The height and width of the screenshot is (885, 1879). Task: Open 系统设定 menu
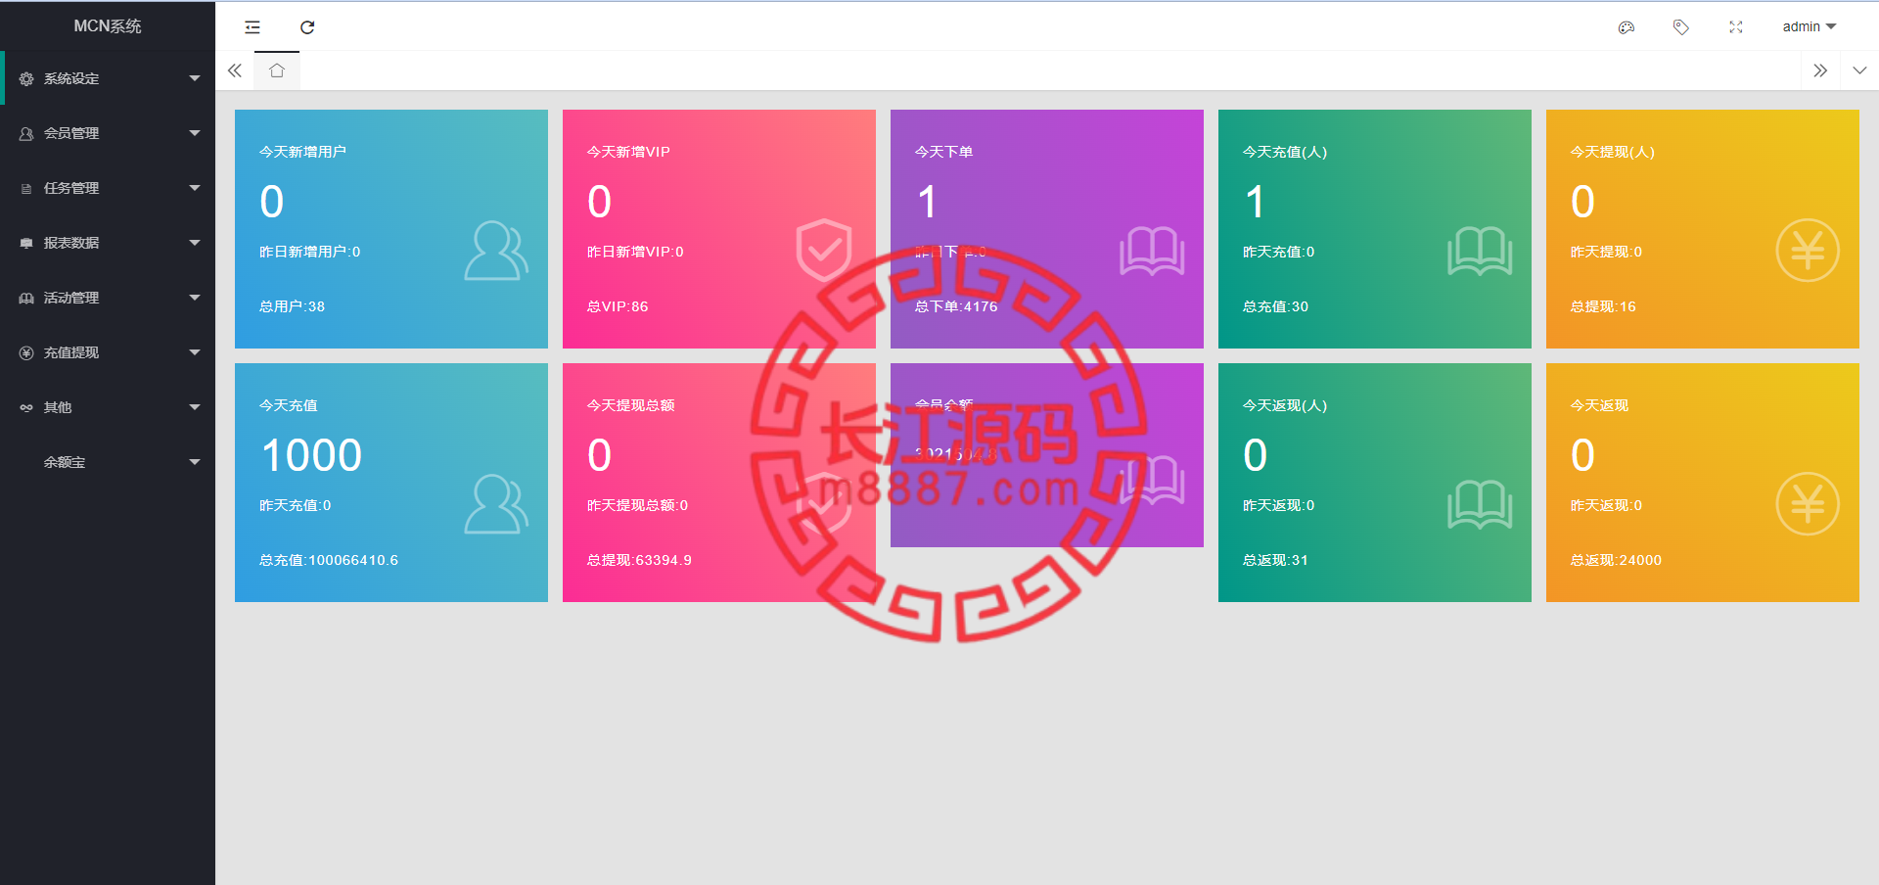108,78
